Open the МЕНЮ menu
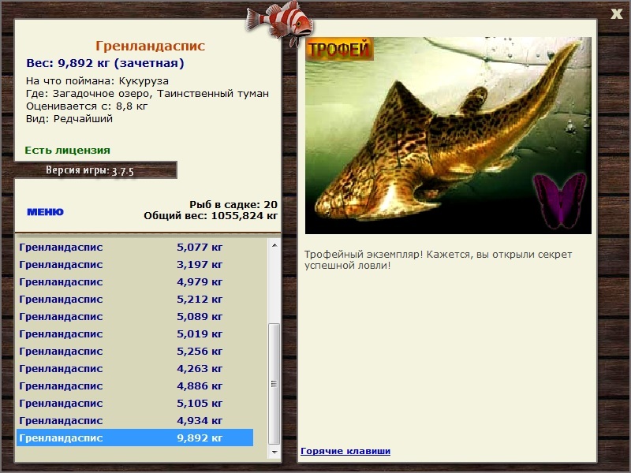The image size is (631, 473). coord(45,212)
